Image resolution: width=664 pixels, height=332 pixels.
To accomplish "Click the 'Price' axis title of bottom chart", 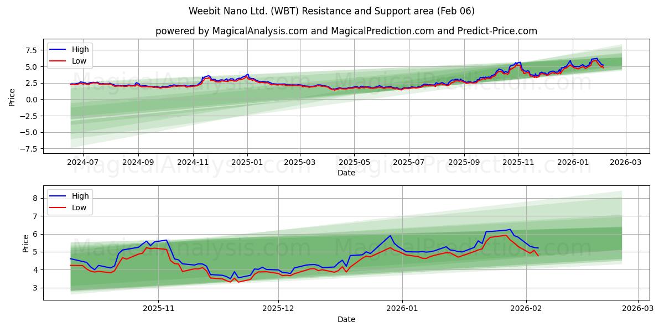I will click(25, 243).
